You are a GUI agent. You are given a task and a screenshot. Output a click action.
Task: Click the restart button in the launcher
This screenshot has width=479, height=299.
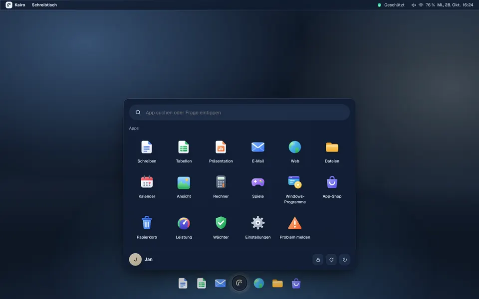point(331,260)
